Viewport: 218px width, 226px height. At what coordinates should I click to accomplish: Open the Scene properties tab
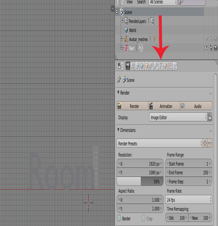pos(137,66)
